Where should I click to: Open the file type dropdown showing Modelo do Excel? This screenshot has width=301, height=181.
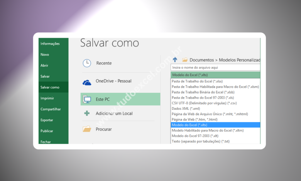click(215, 75)
